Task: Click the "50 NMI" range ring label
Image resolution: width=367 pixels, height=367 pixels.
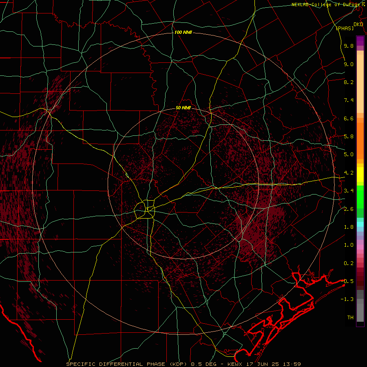Action: (x=183, y=108)
